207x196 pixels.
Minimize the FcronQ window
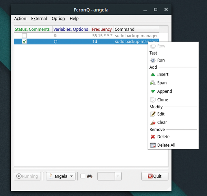[x=145, y=10]
